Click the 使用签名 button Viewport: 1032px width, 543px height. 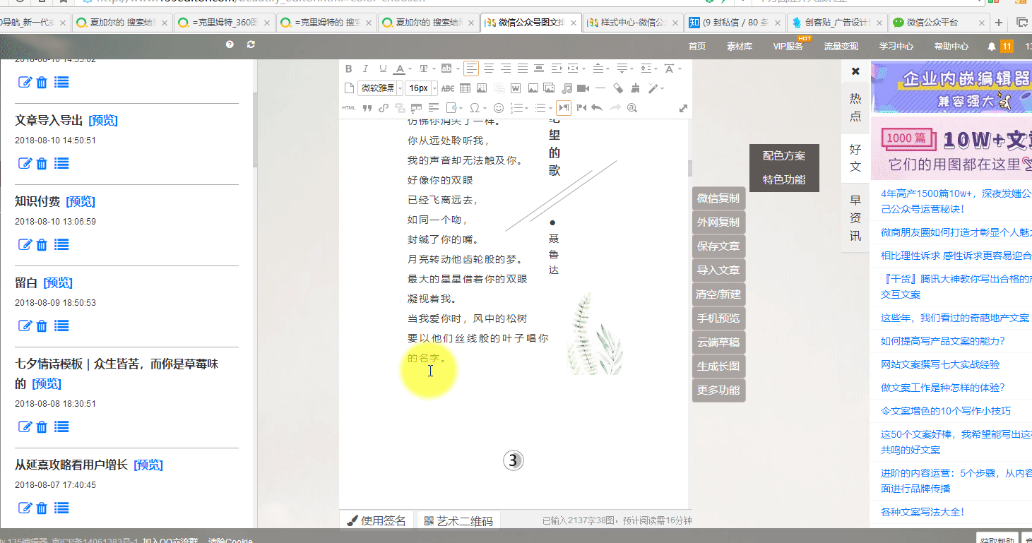click(377, 521)
